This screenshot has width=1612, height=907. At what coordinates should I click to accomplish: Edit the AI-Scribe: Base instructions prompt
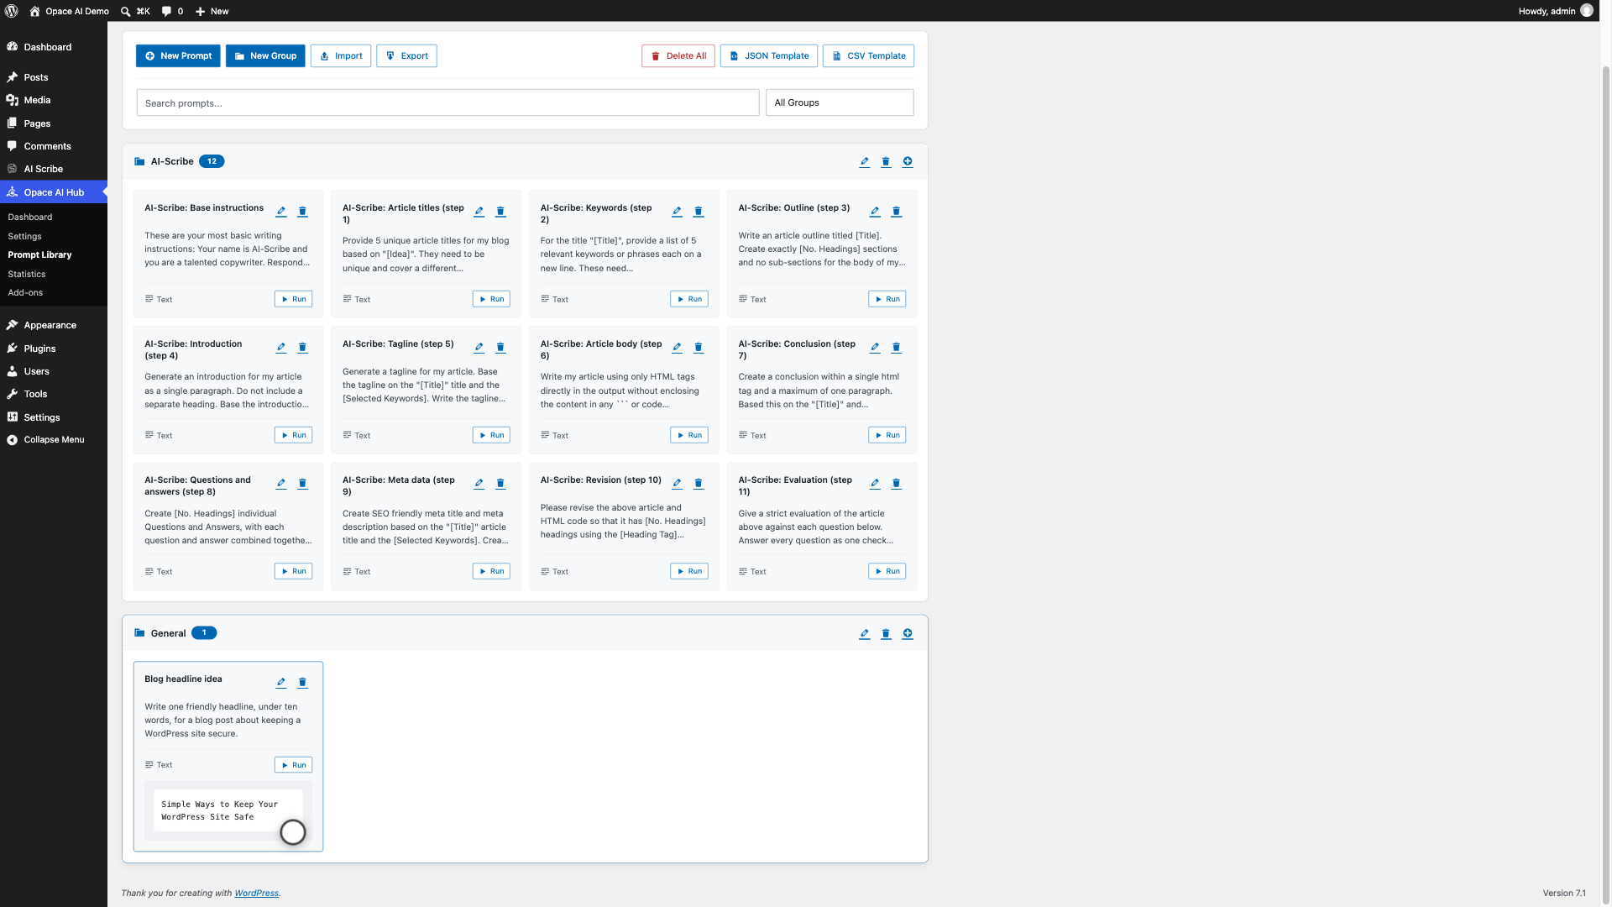281,212
